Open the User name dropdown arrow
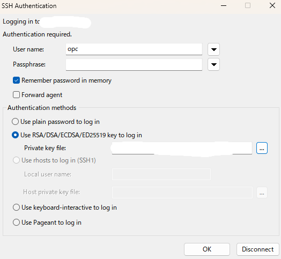Viewport: 281px width, 259px height. (x=213, y=49)
